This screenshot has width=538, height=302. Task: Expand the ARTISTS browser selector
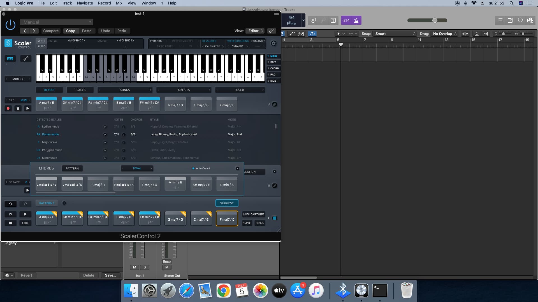coord(184,90)
